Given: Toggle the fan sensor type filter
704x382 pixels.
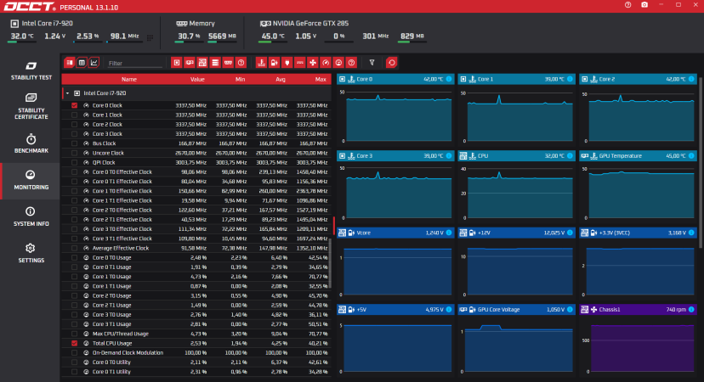Looking at the screenshot, I should point(313,63).
